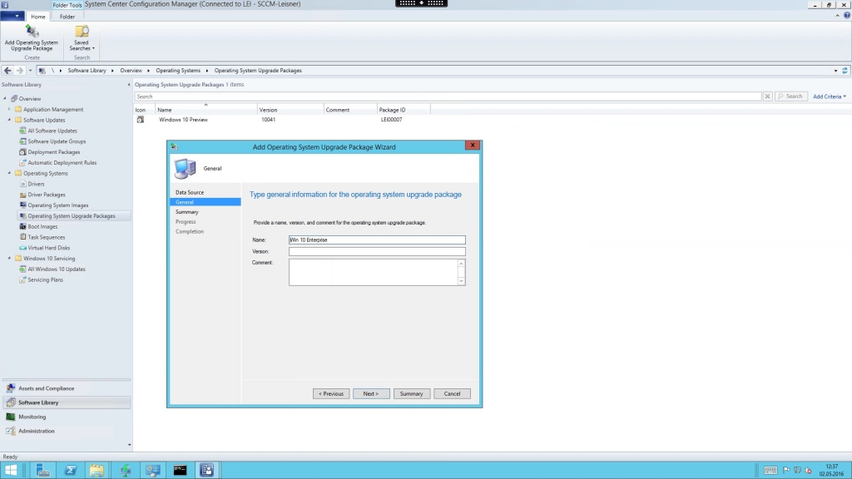Sort list by Version column header
852x479 pixels.
click(x=290, y=110)
